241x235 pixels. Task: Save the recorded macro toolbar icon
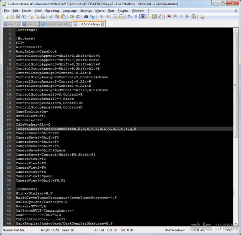[x=194, y=16]
